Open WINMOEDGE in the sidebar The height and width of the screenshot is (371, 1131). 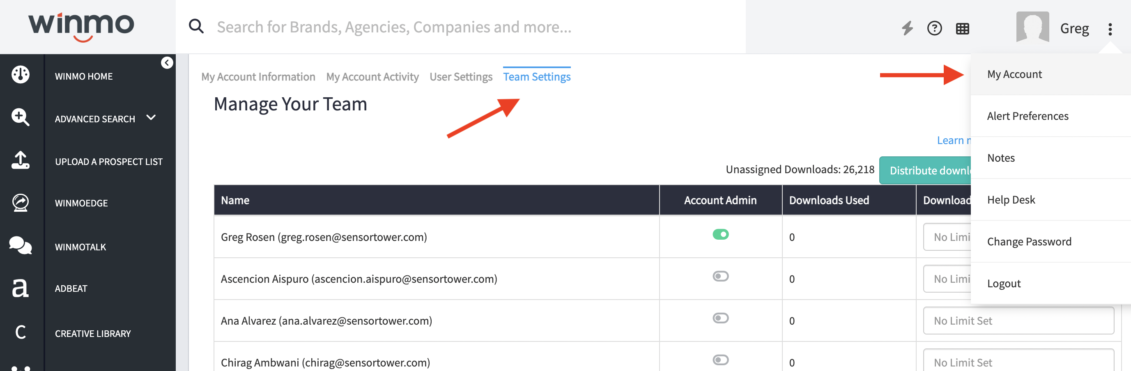coord(81,203)
